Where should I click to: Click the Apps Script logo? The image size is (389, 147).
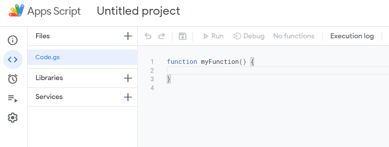[17, 11]
